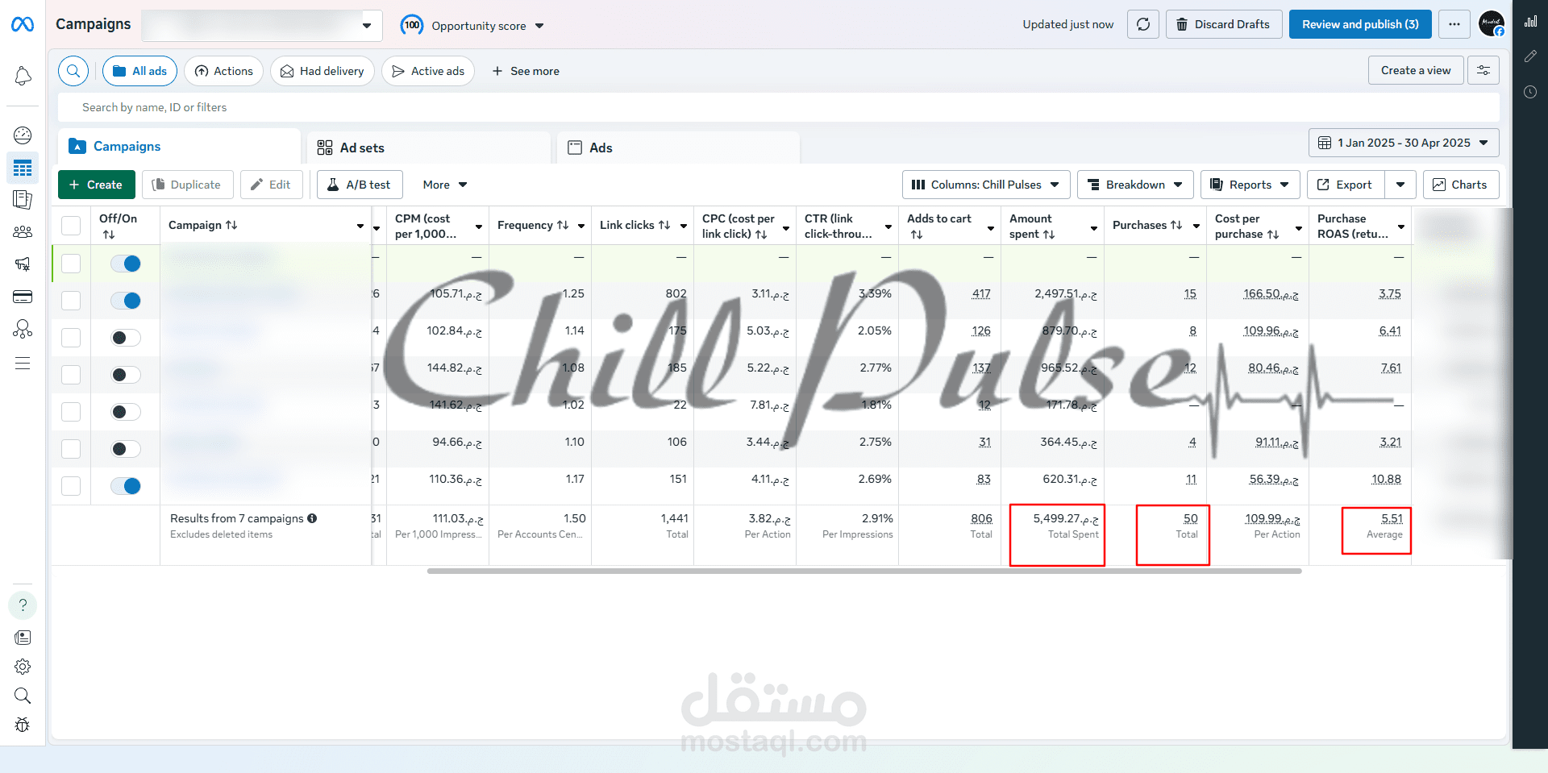
Task: Sort by the Amount spent column header
Action: 1031,226
